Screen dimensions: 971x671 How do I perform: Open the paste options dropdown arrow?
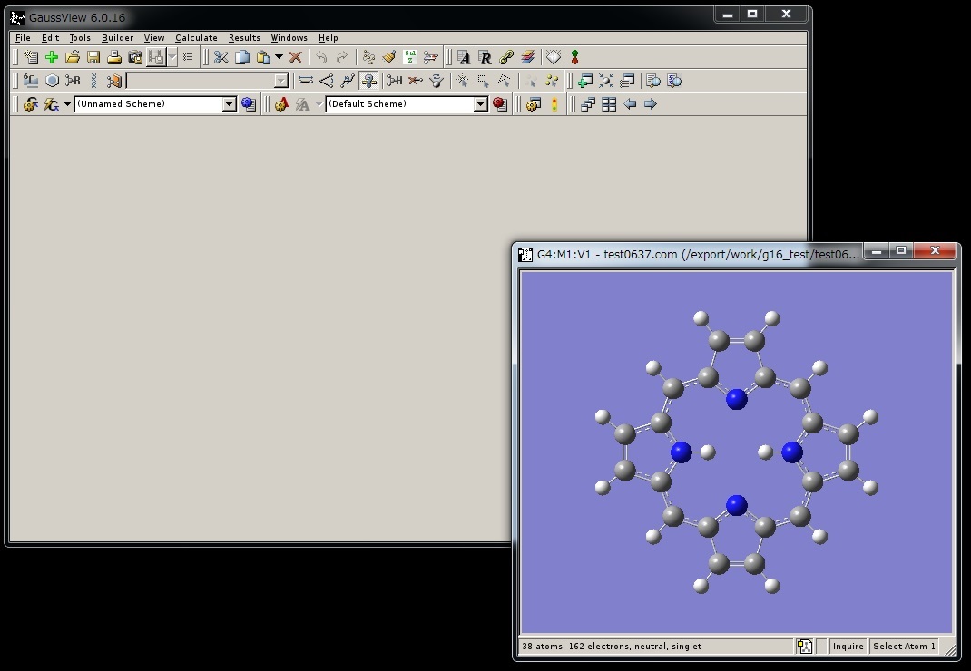click(279, 57)
